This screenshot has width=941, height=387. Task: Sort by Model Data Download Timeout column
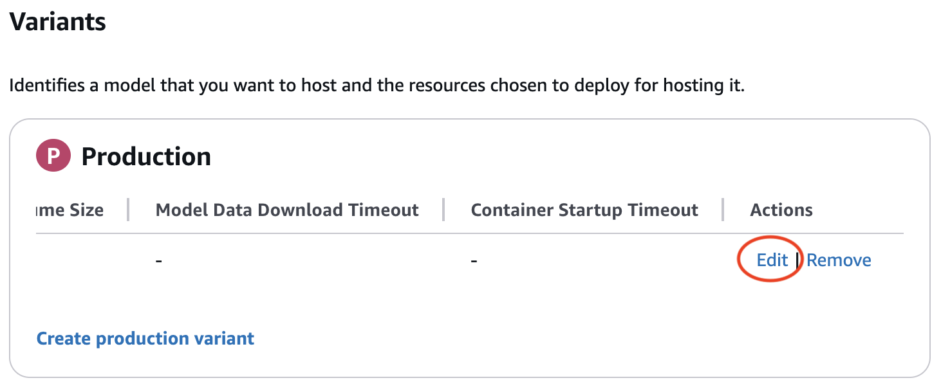pyautogui.click(x=287, y=210)
